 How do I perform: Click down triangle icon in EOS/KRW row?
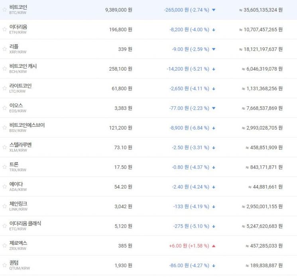coord(214,108)
